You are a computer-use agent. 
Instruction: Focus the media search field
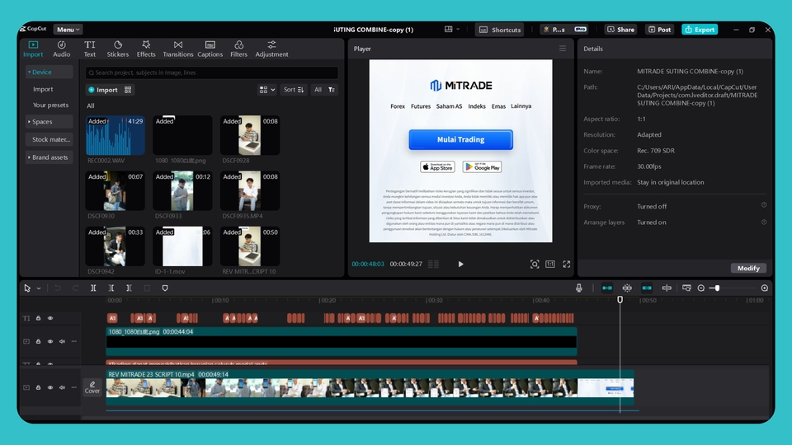click(212, 73)
